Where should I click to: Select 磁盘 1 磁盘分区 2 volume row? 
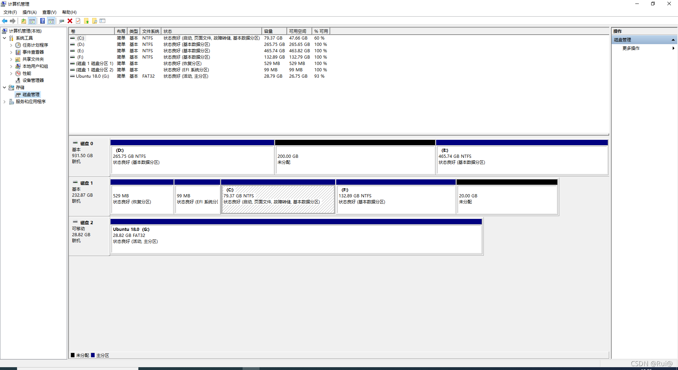click(199, 70)
